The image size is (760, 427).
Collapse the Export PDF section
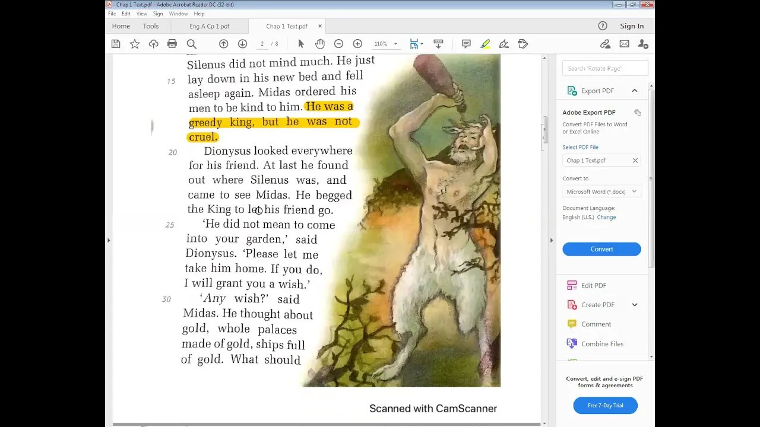(x=635, y=91)
